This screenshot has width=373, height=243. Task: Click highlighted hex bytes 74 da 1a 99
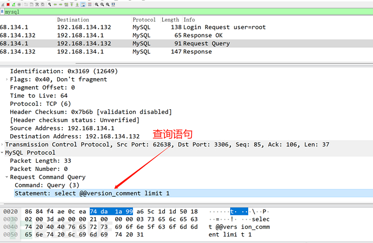[x=111, y=211]
